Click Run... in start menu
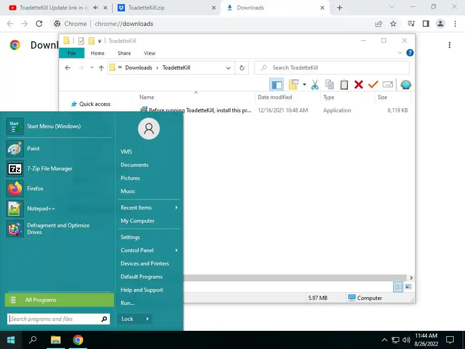Viewport: 465px width, 349px height. (x=128, y=303)
